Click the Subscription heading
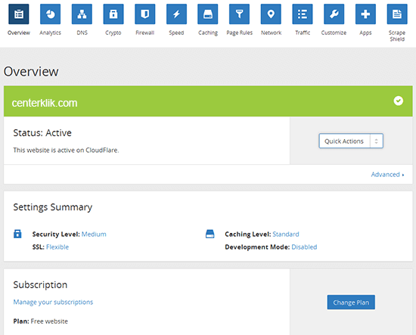Screen dimensions: 416x335 click(40, 284)
